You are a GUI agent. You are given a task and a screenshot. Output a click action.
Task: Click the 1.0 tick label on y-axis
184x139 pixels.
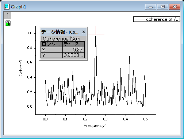click(x=30, y=33)
